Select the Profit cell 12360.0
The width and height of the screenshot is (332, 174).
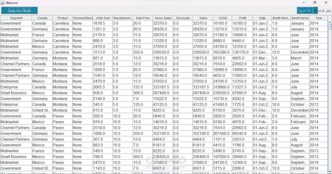click(x=242, y=162)
